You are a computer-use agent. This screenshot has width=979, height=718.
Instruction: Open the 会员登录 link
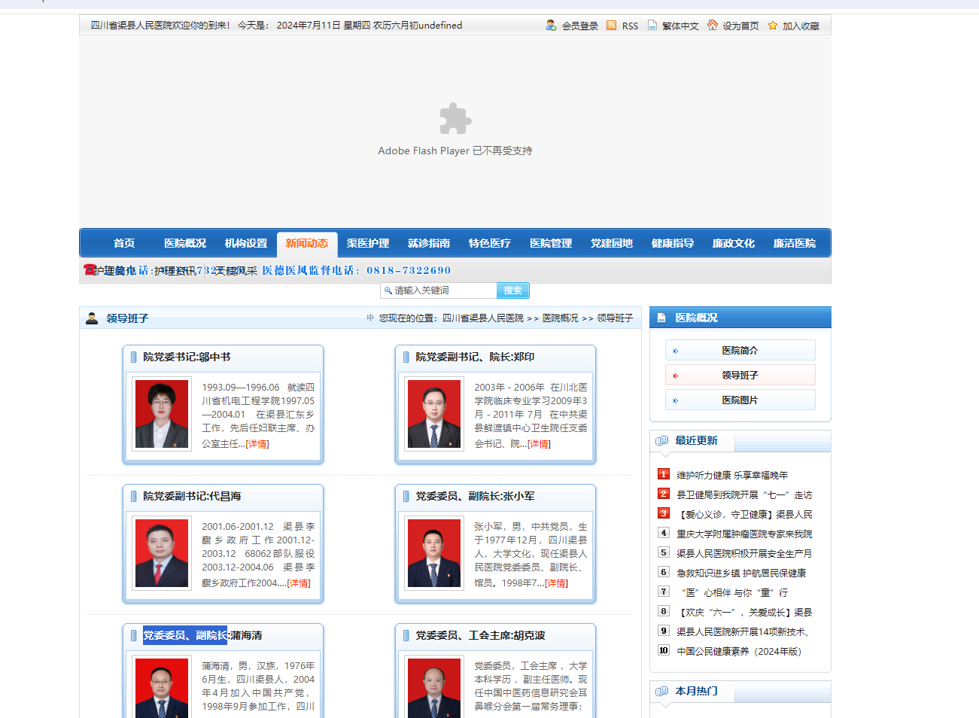tap(580, 26)
